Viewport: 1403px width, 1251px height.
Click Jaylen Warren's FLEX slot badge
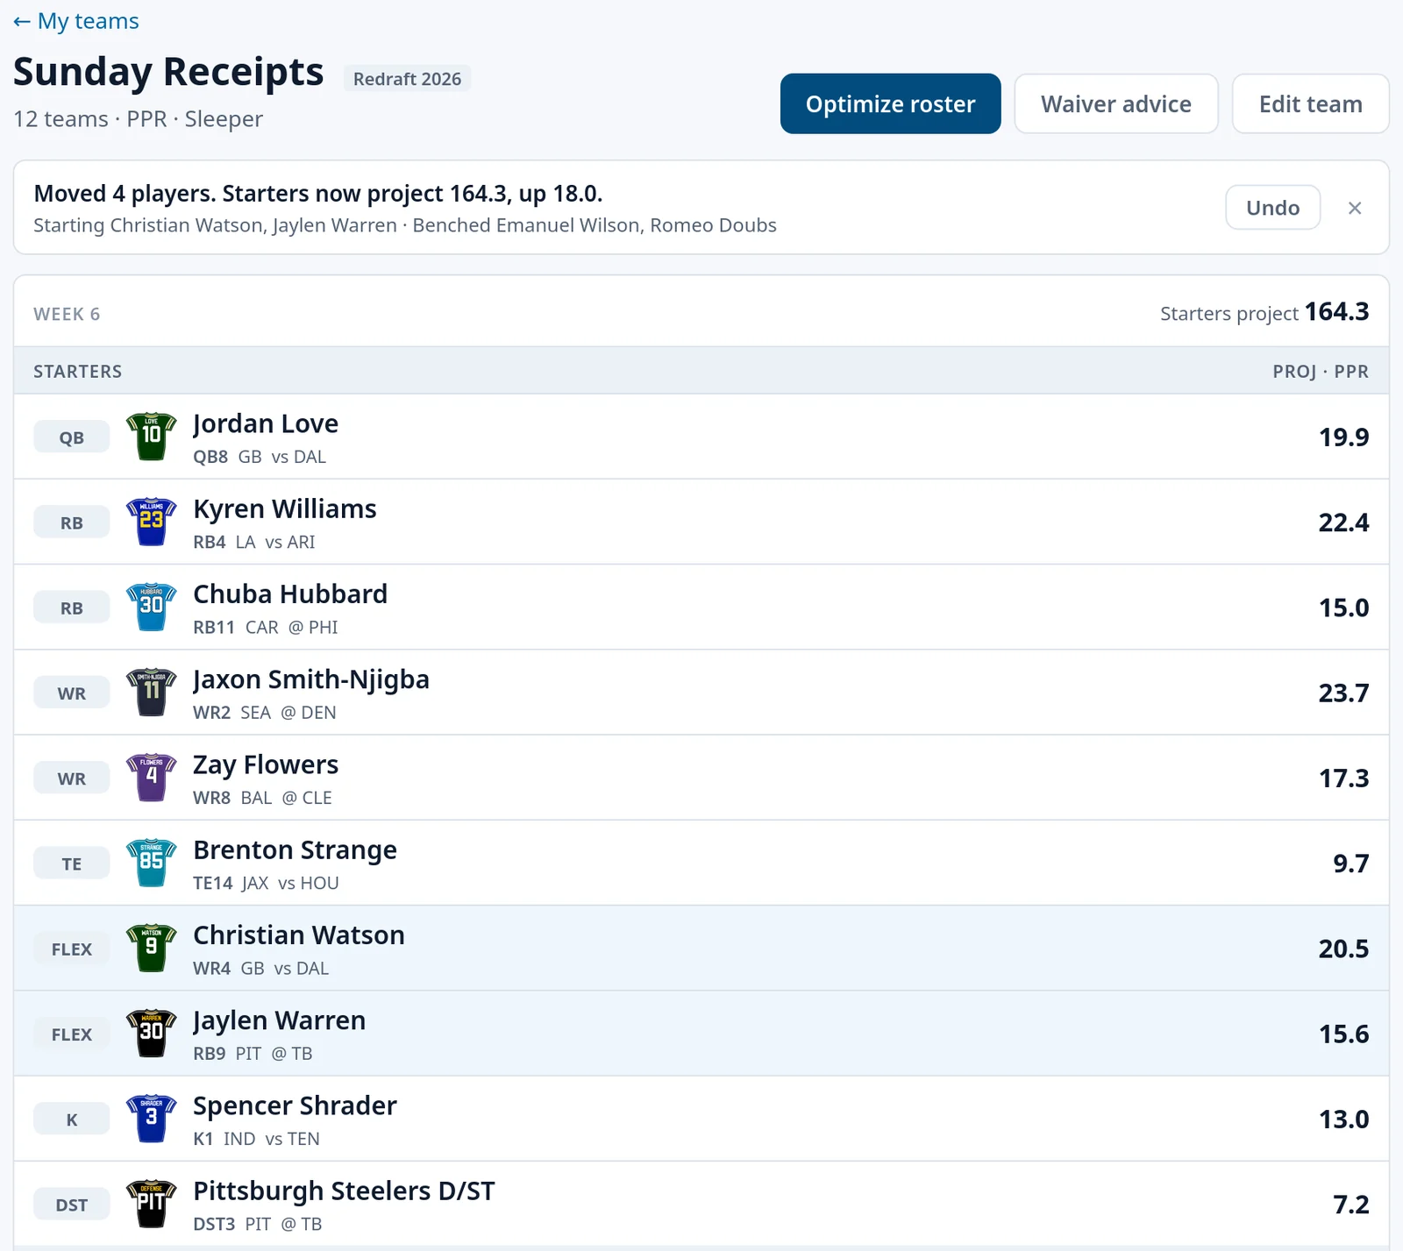[72, 1034]
